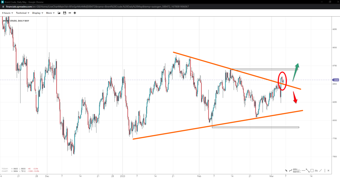Select the vertical line drawing tool
This screenshot has width=340, height=178.
click(x=325, y=171)
